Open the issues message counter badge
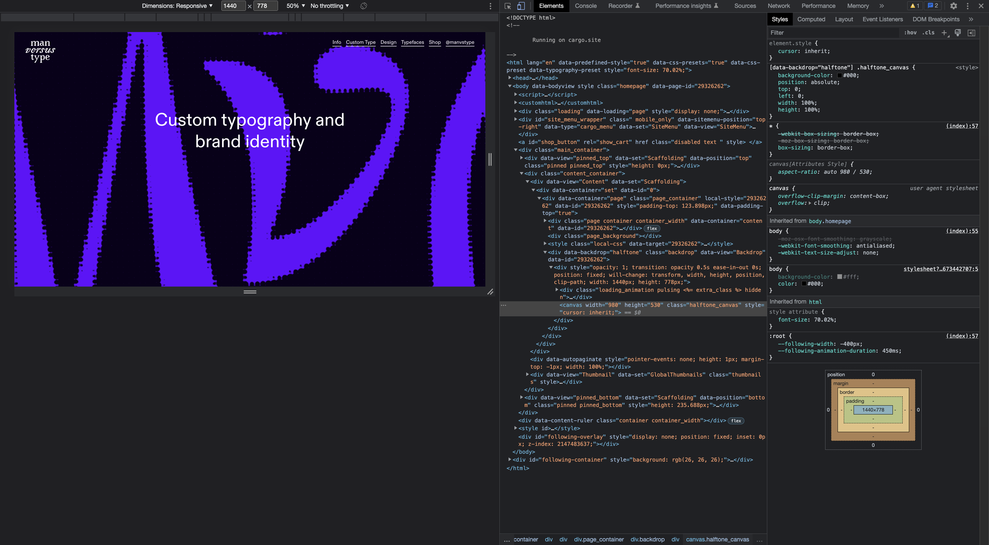Image resolution: width=989 pixels, height=545 pixels. pos(933,6)
